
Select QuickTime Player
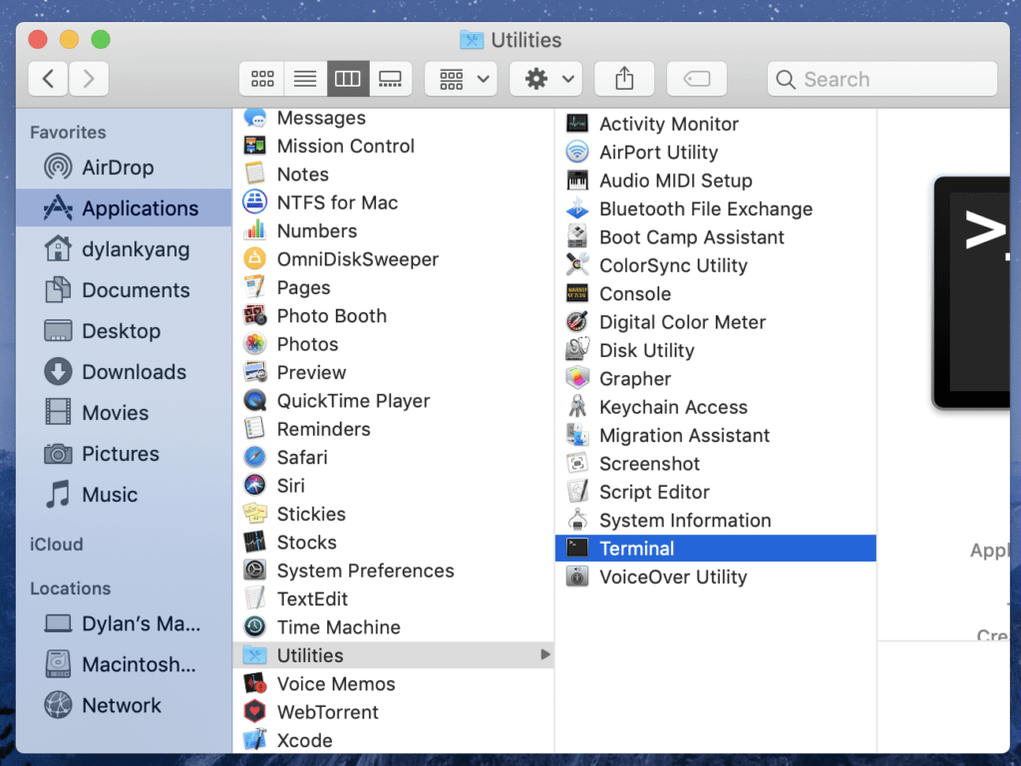[393, 401]
